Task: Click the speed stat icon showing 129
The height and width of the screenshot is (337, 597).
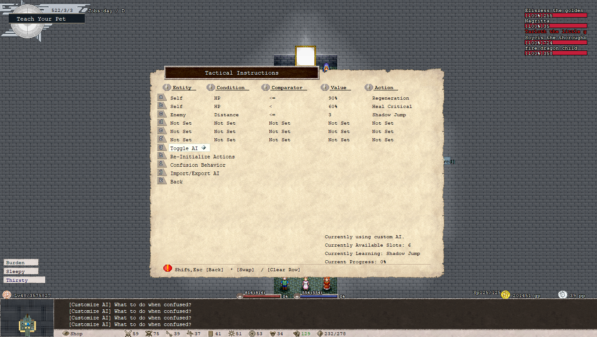Action: click(x=296, y=333)
